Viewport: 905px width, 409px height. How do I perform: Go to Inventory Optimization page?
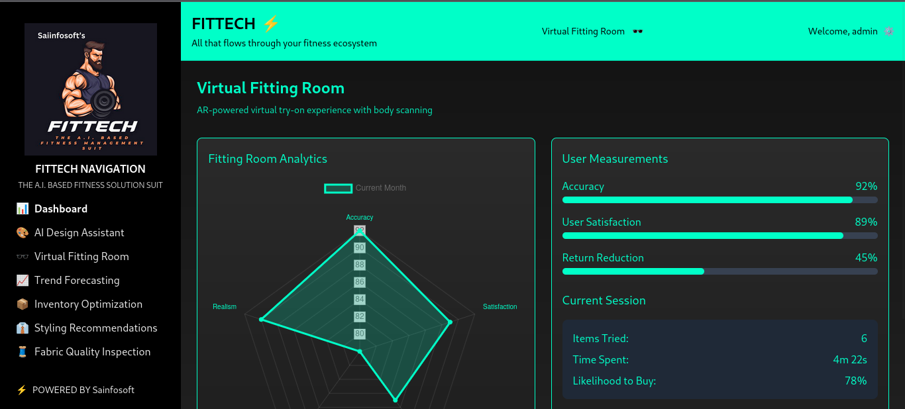(88, 304)
